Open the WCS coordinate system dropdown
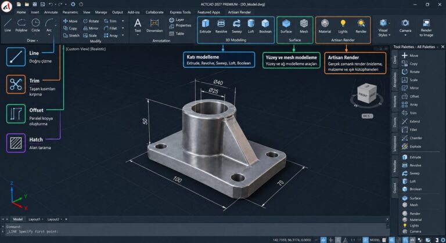 click(367, 116)
